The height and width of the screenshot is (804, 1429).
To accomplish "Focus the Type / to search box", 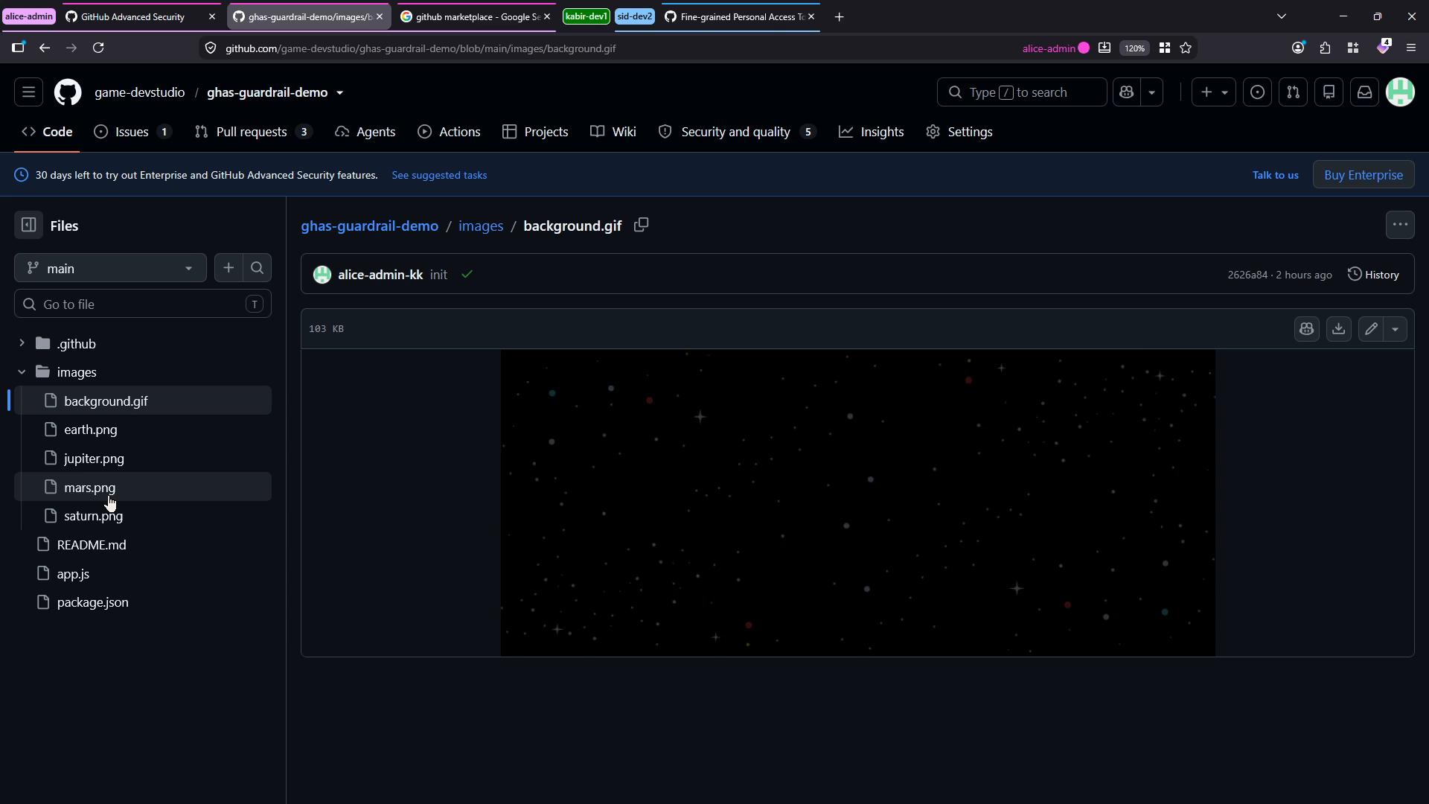I will [1021, 92].
